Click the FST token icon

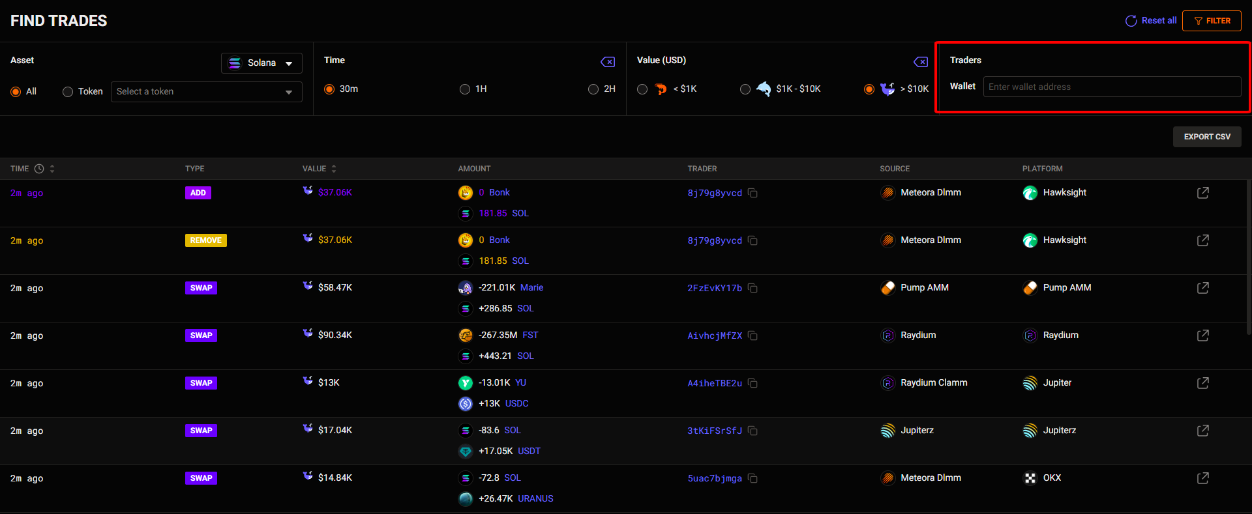tap(466, 336)
